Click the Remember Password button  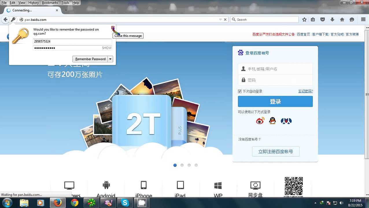(90, 59)
